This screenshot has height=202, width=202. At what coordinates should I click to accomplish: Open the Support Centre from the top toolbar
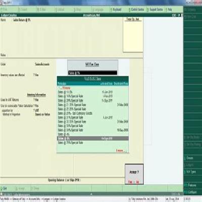coord(155,10)
